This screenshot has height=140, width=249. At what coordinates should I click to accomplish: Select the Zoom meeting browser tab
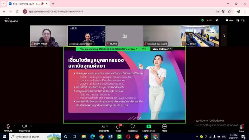click(x=26, y=4)
